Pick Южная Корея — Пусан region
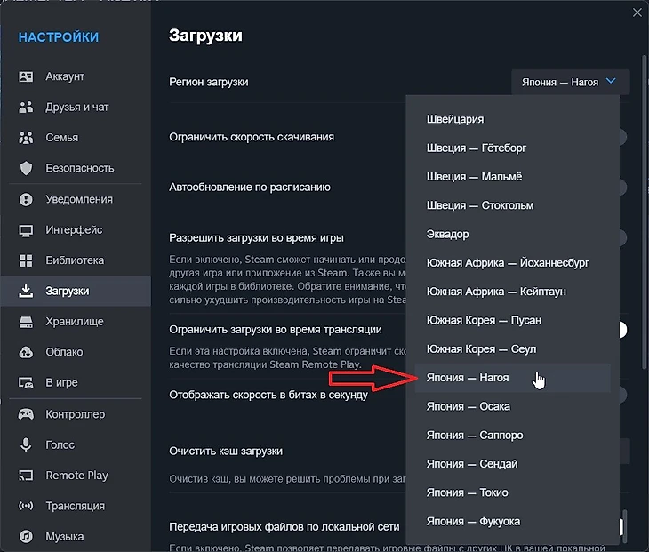The width and height of the screenshot is (649, 552). [512, 321]
